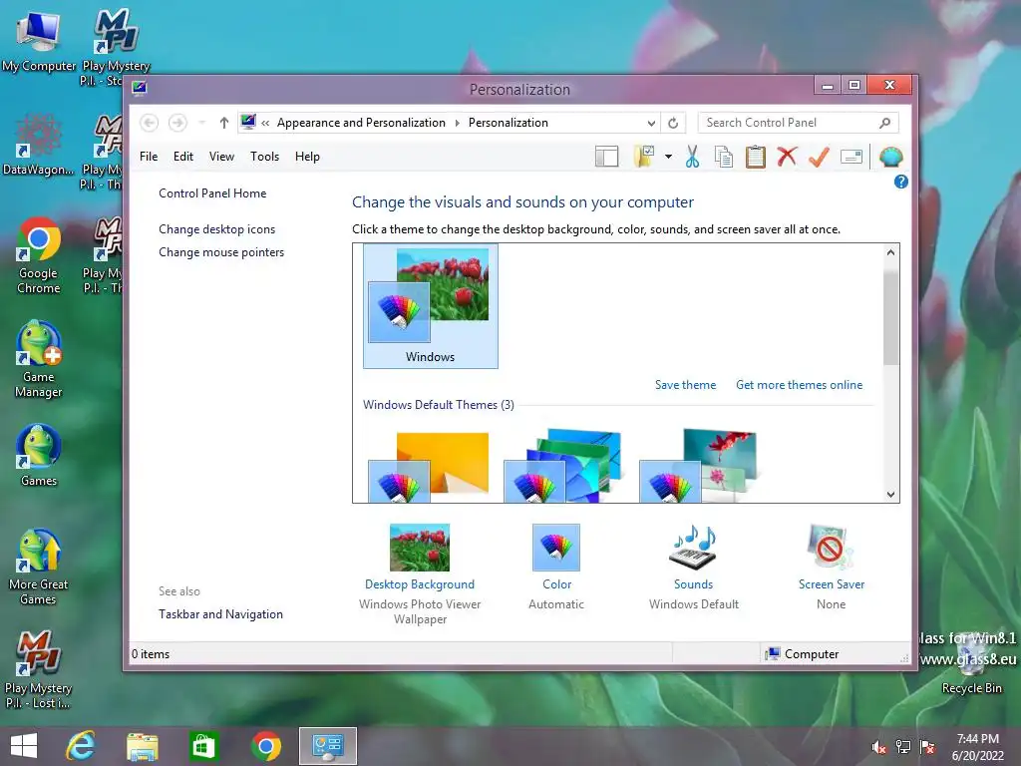Refresh the Control Panel view

673,123
